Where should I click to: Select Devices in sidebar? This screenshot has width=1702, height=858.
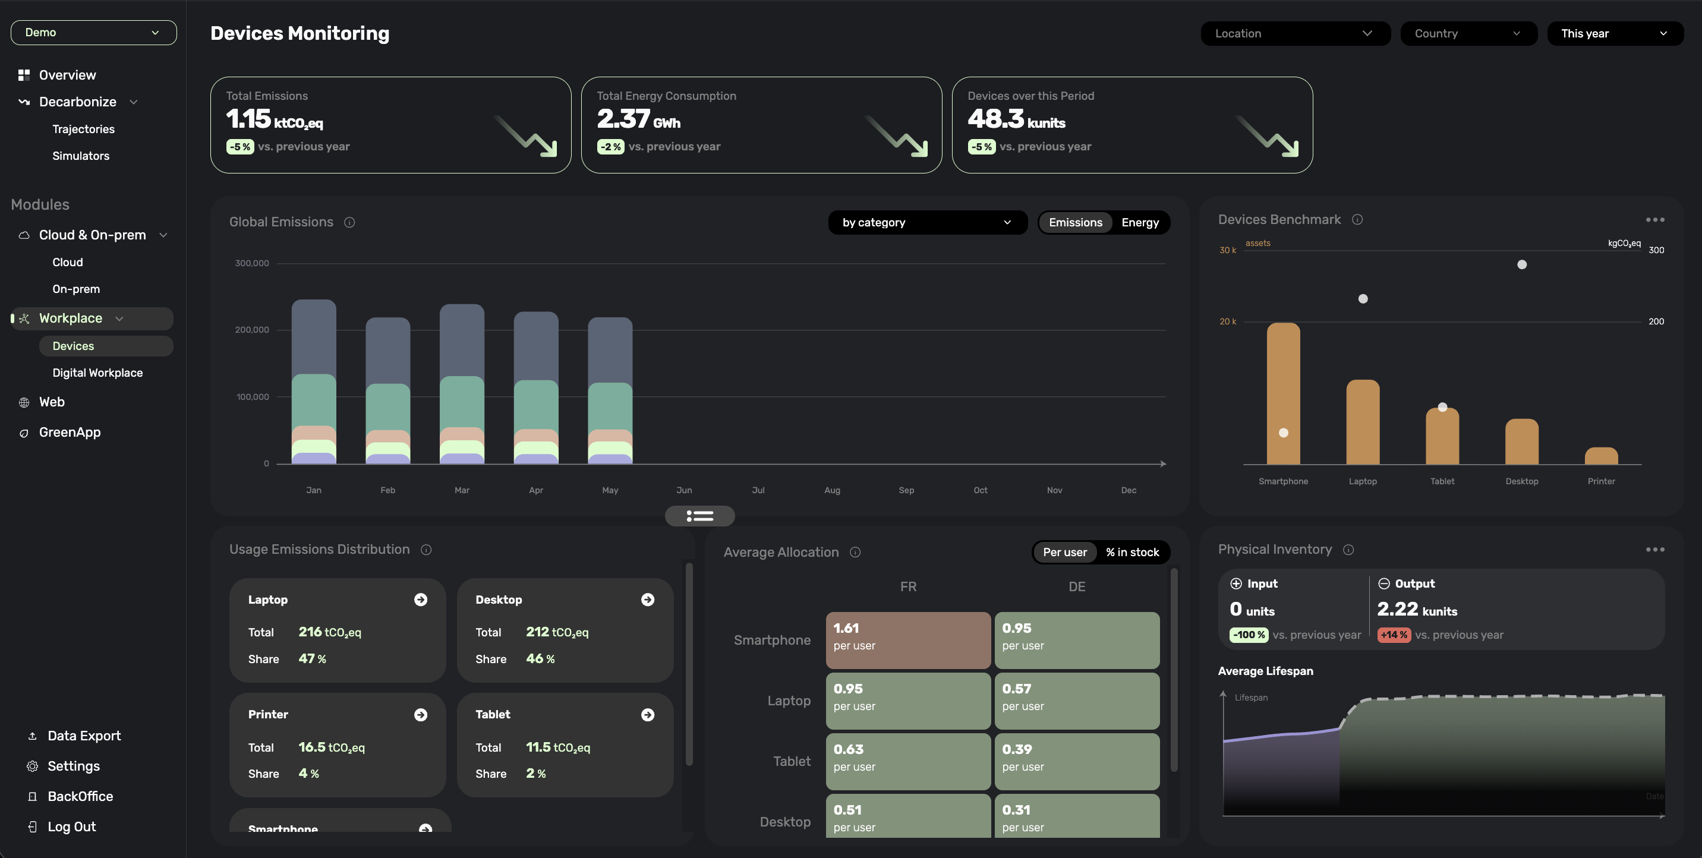(106, 346)
